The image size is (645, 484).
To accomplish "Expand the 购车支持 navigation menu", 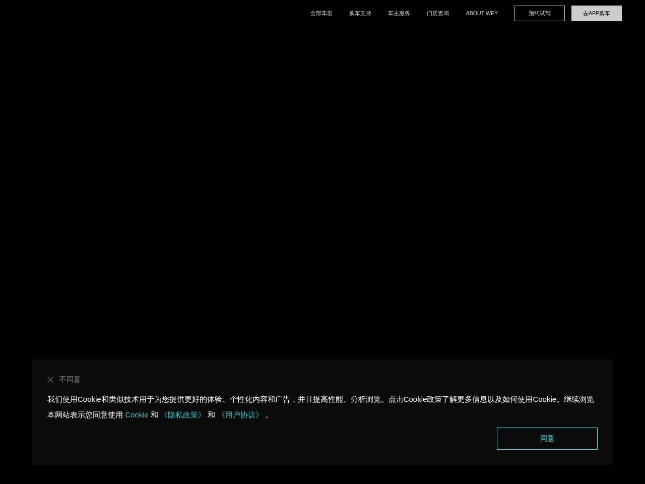I will (360, 13).
